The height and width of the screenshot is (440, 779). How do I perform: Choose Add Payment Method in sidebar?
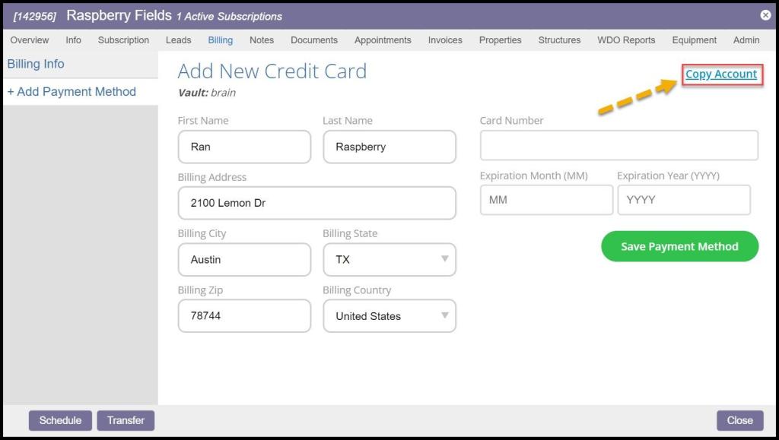click(72, 92)
